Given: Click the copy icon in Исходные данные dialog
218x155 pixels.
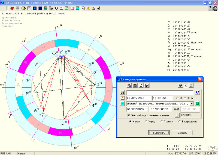Looking at the screenshot, I should coord(129,85).
